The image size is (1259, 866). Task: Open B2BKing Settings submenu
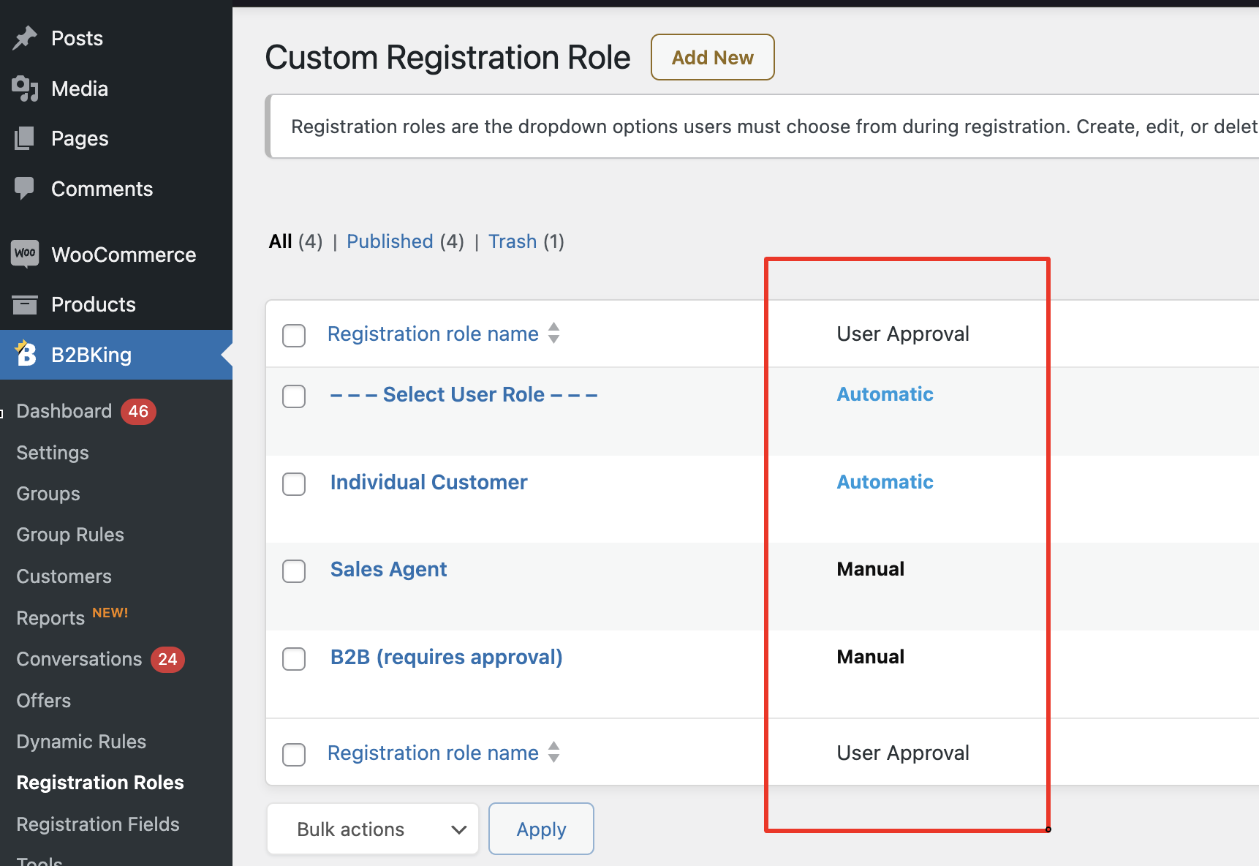point(53,453)
